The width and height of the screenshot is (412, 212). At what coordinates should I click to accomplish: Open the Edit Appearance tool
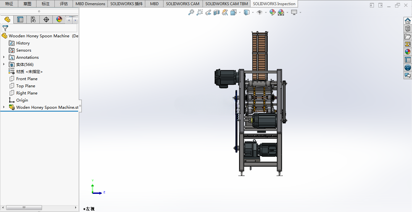(x=273, y=12)
